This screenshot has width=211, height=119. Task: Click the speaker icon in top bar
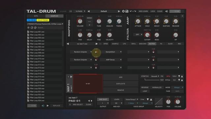pyautogui.click(x=166, y=11)
